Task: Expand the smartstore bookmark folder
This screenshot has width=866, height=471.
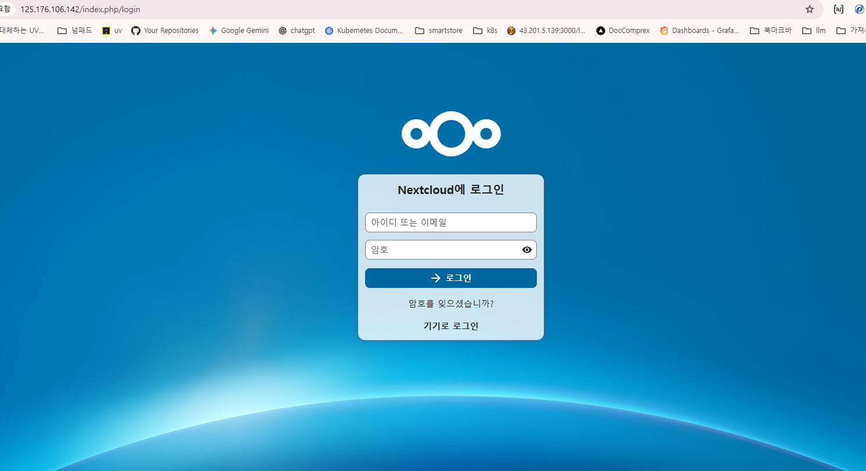Action: pos(439,31)
